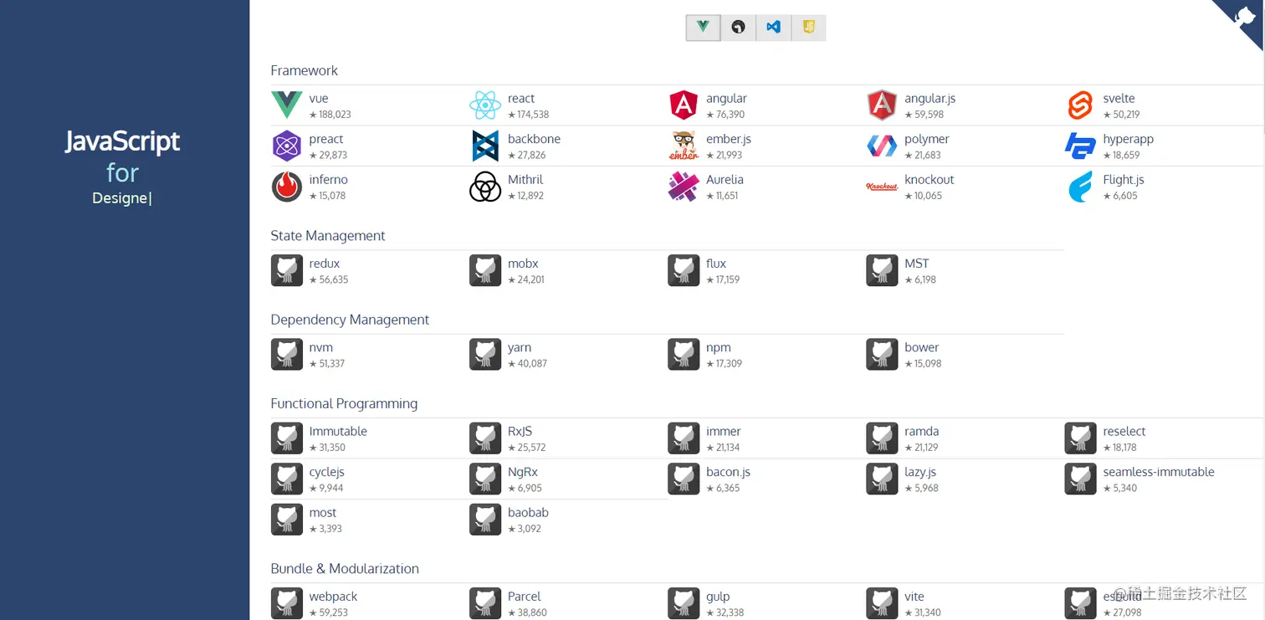The height and width of the screenshot is (620, 1265).
Task: Click the Mithril three-circles icon
Action: (485, 187)
